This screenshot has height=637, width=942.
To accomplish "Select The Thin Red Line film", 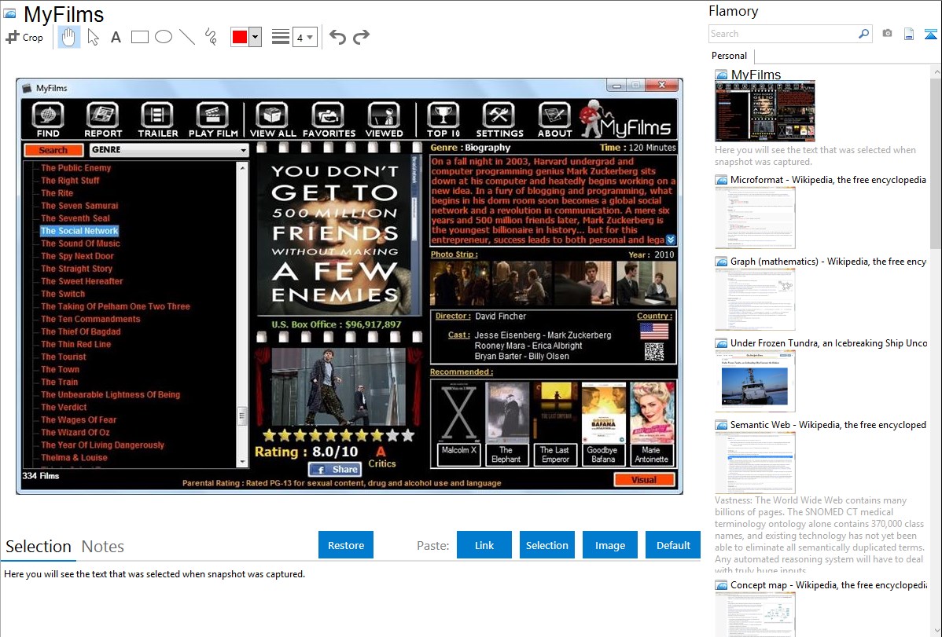I will click(x=75, y=344).
